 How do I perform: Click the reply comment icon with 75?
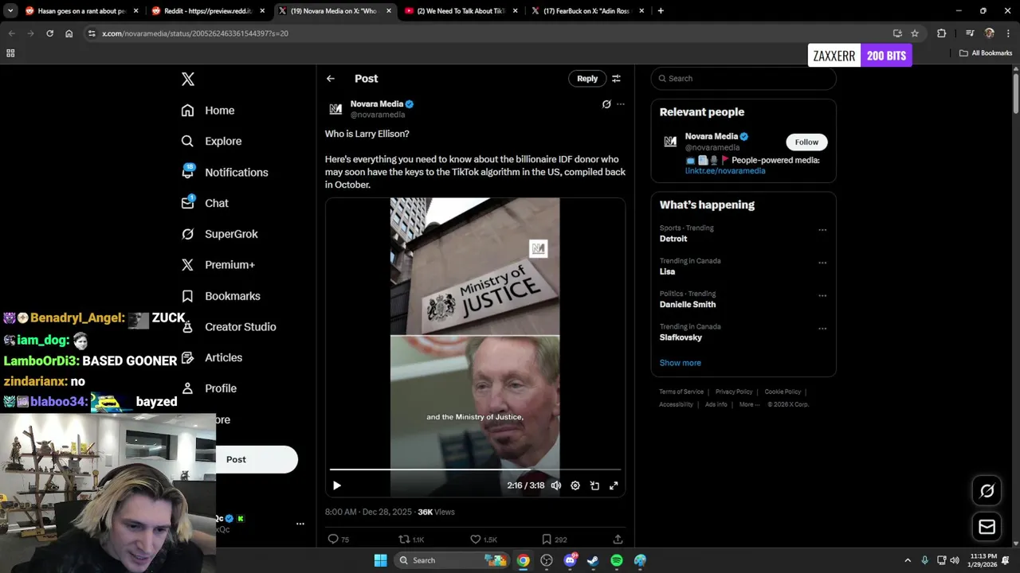coord(333,539)
